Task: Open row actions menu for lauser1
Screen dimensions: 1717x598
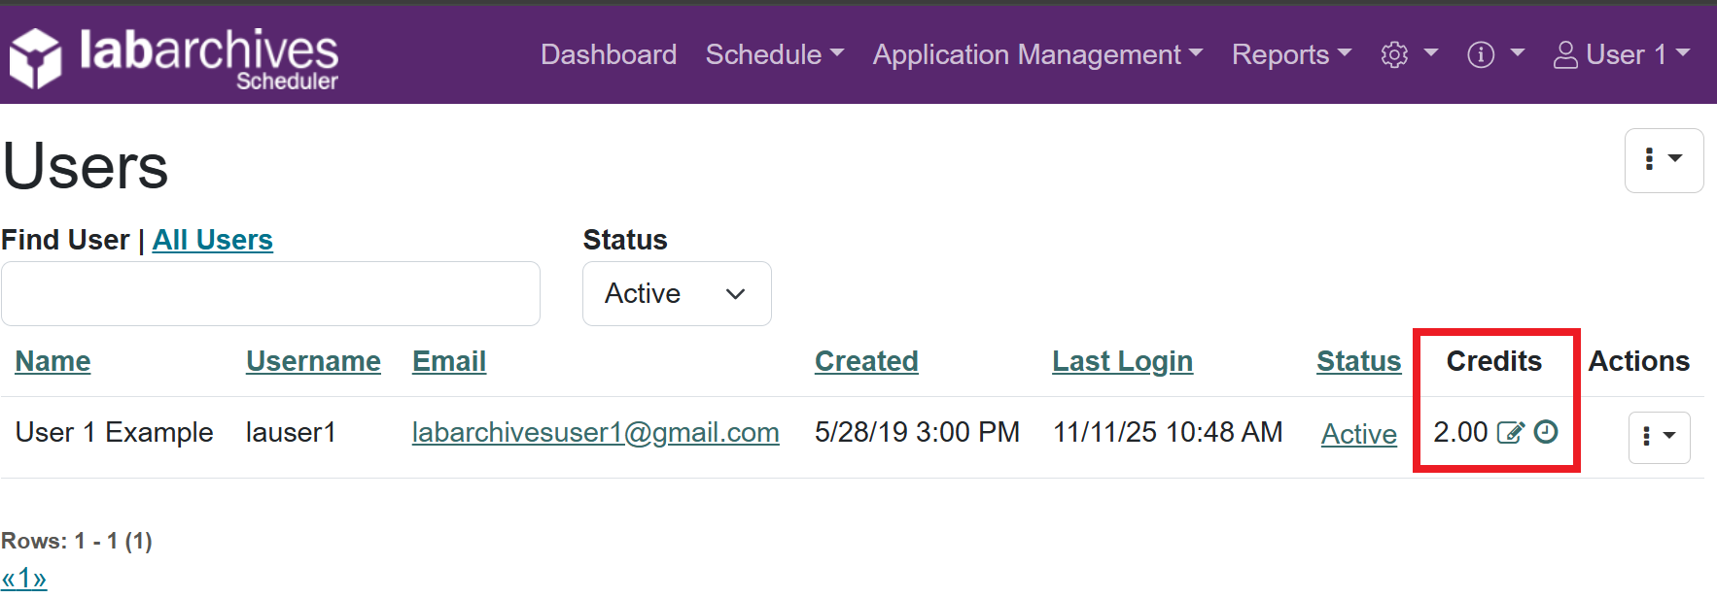Action: pyautogui.click(x=1659, y=437)
